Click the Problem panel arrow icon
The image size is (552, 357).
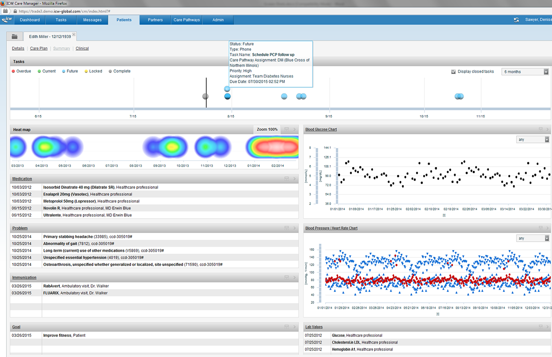point(294,228)
